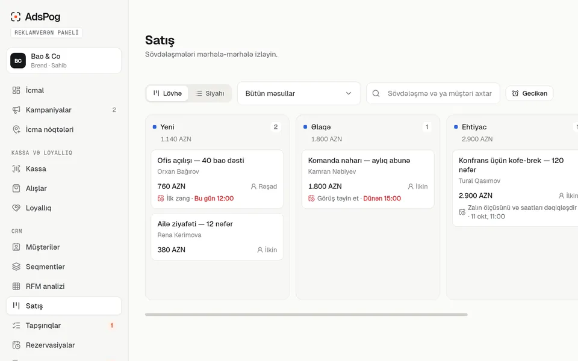The image size is (578, 361).
Task: Select the Lövhə board view
Action: tap(167, 94)
